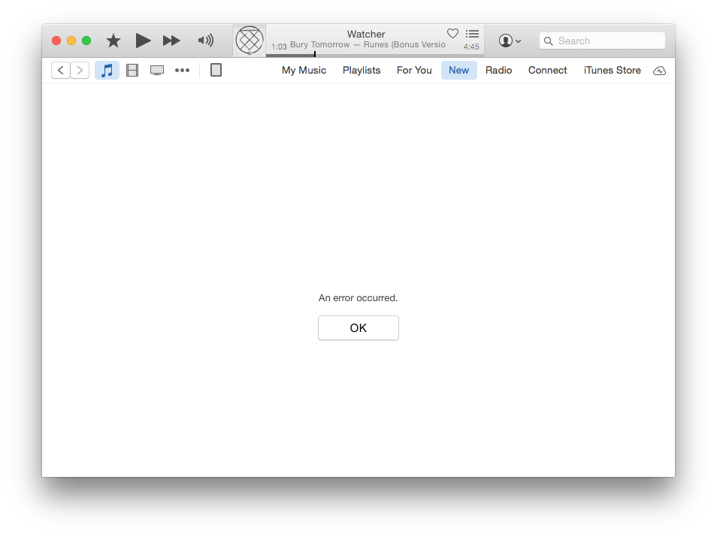This screenshot has height=537, width=717.
Task: Open the My Music tab
Action: (304, 71)
